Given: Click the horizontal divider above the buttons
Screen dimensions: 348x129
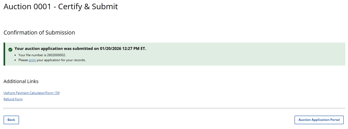Looking at the screenshot, I should point(174,108).
